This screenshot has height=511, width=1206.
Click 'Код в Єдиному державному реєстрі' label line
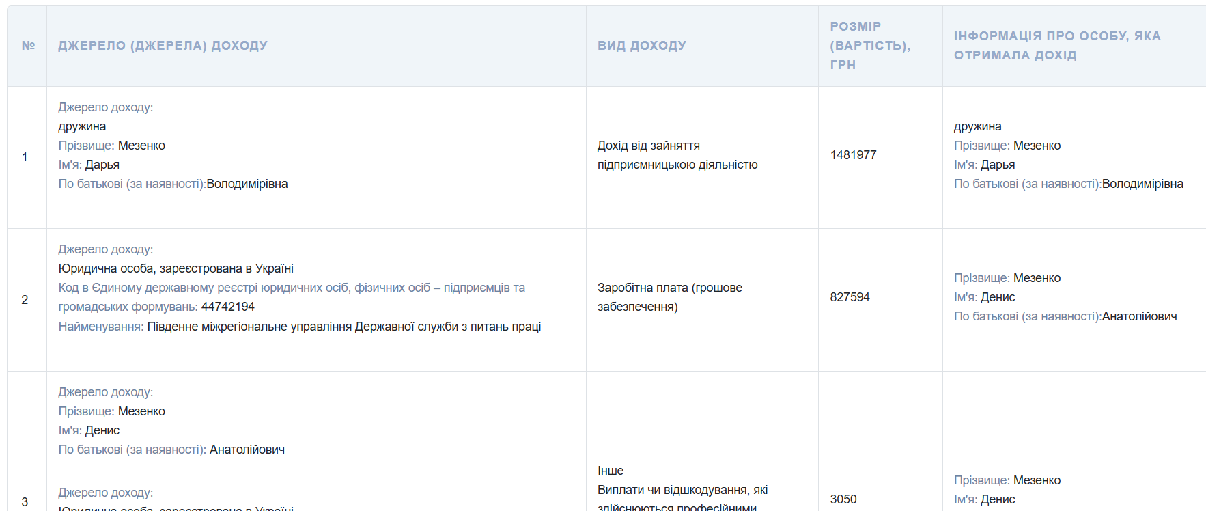(292, 288)
